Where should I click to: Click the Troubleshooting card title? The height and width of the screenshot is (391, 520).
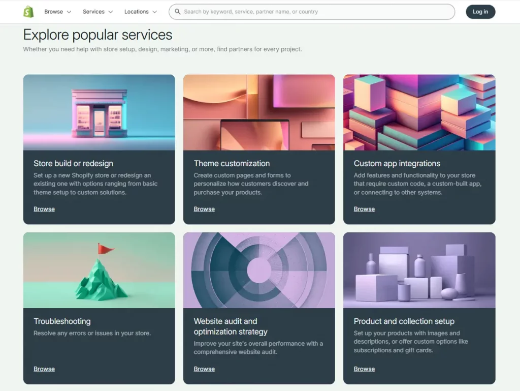62,321
